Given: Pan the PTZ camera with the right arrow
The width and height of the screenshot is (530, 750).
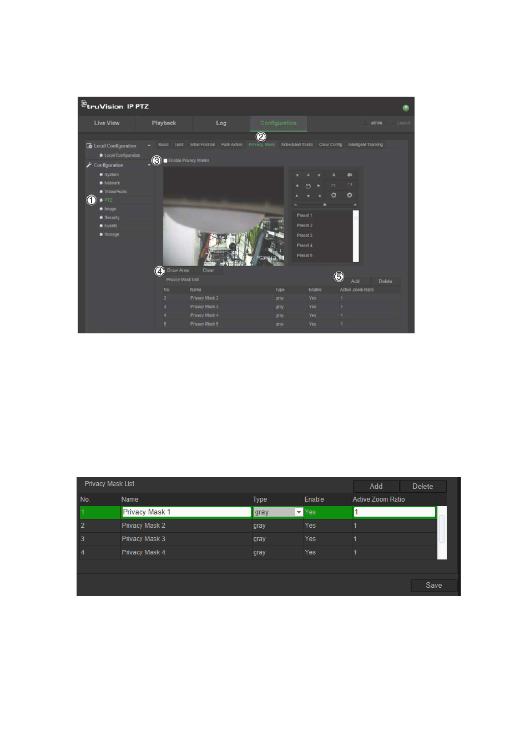Looking at the screenshot, I should tap(319, 186).
